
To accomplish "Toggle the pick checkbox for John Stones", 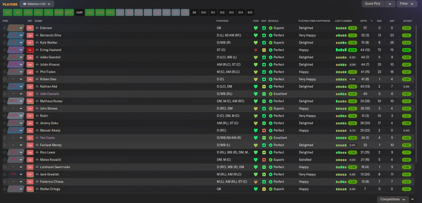I will (x=5, y=109).
